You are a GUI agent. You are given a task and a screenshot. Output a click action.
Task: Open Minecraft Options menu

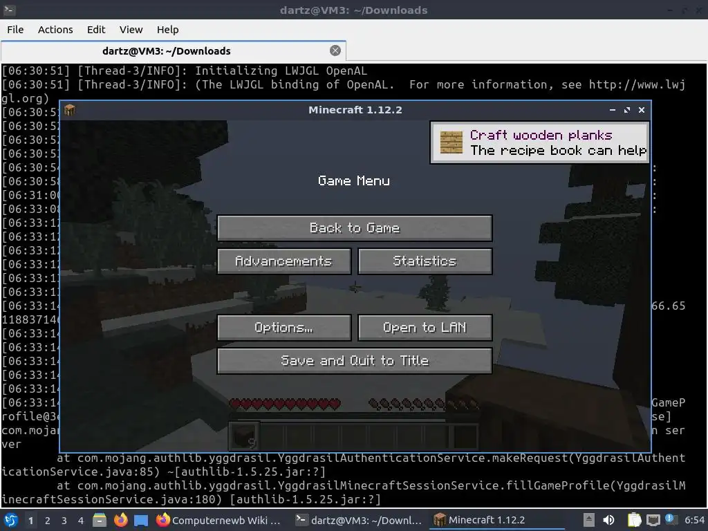[x=284, y=327]
